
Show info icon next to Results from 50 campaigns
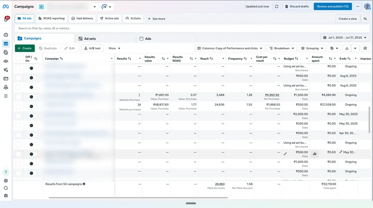pyautogui.click(x=84, y=184)
